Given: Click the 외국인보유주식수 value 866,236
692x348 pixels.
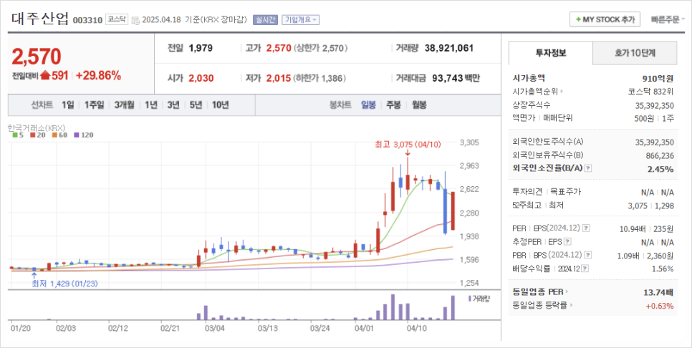Looking at the screenshot, I should click(658, 155).
